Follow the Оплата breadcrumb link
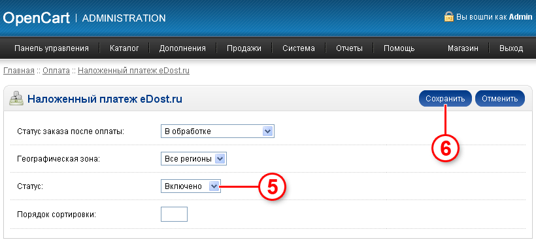 click(56, 71)
